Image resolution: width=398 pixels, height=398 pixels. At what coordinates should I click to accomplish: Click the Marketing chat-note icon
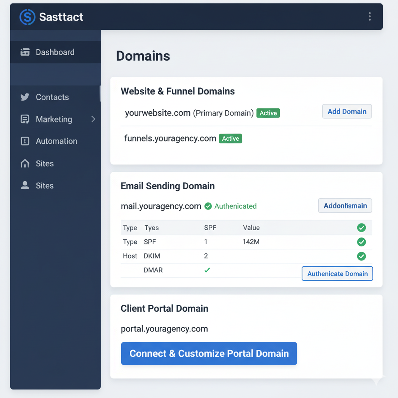25,119
